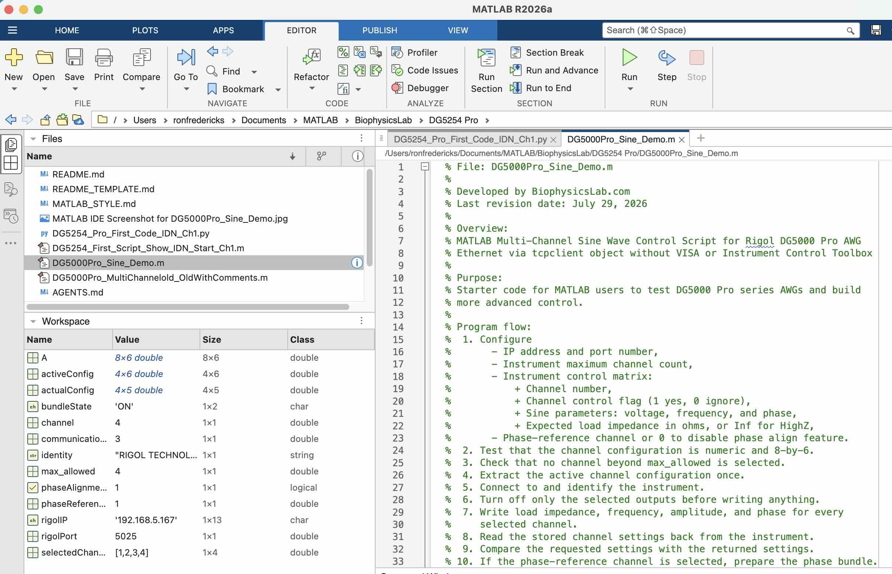Add a new editor tab
This screenshot has height=574, width=892.
pyautogui.click(x=701, y=138)
